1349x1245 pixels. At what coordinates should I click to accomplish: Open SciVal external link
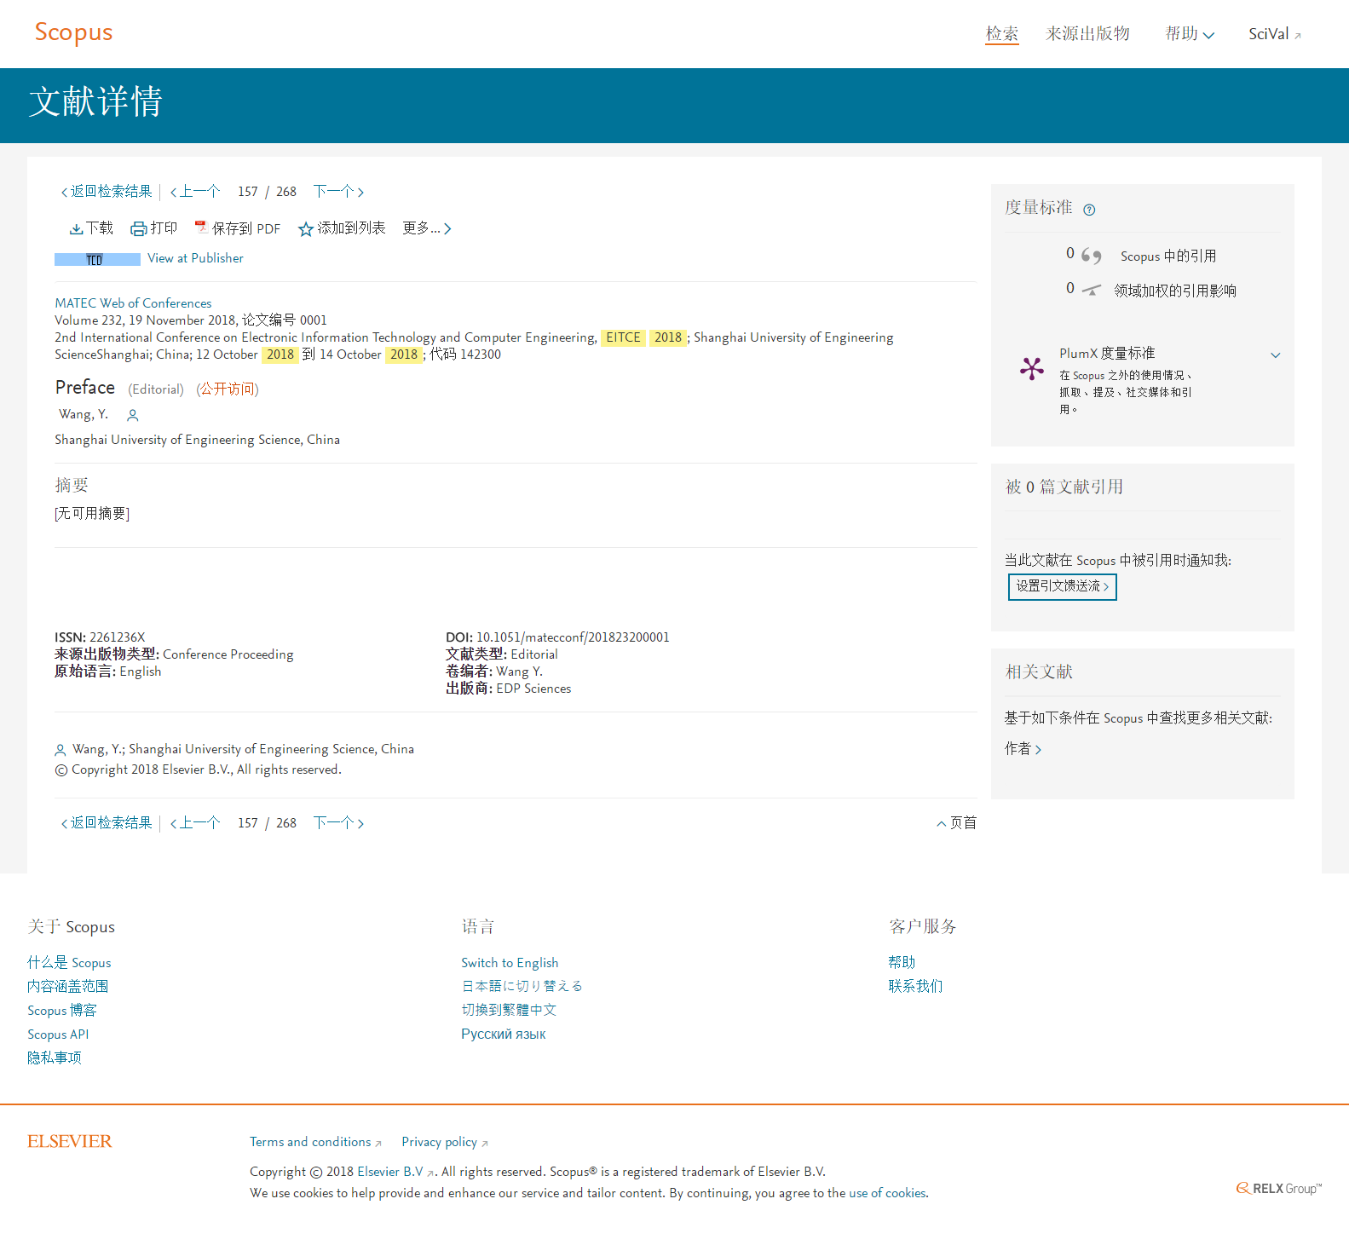coord(1275,34)
